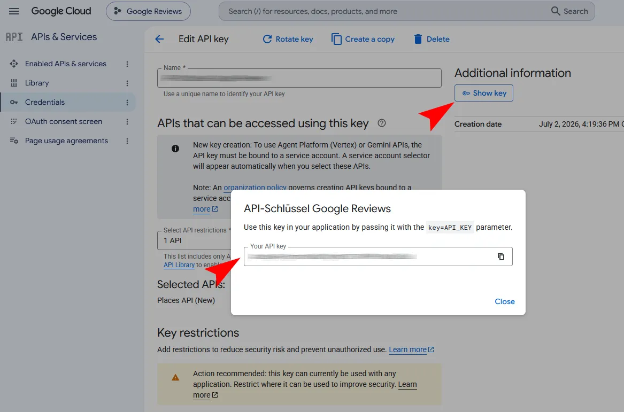Delete the API key

pos(432,39)
